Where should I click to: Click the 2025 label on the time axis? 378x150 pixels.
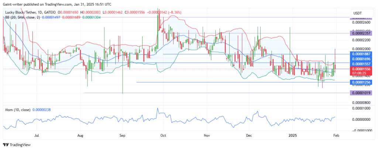coord(293,136)
